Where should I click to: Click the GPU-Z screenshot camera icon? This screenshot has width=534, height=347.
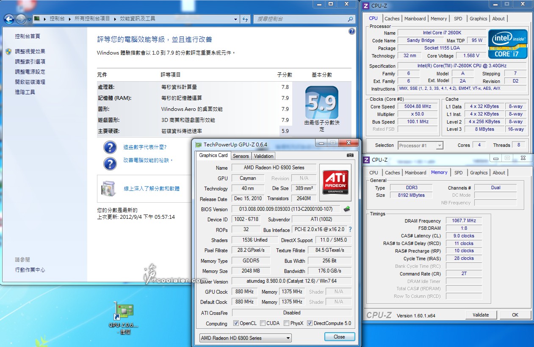(350, 155)
